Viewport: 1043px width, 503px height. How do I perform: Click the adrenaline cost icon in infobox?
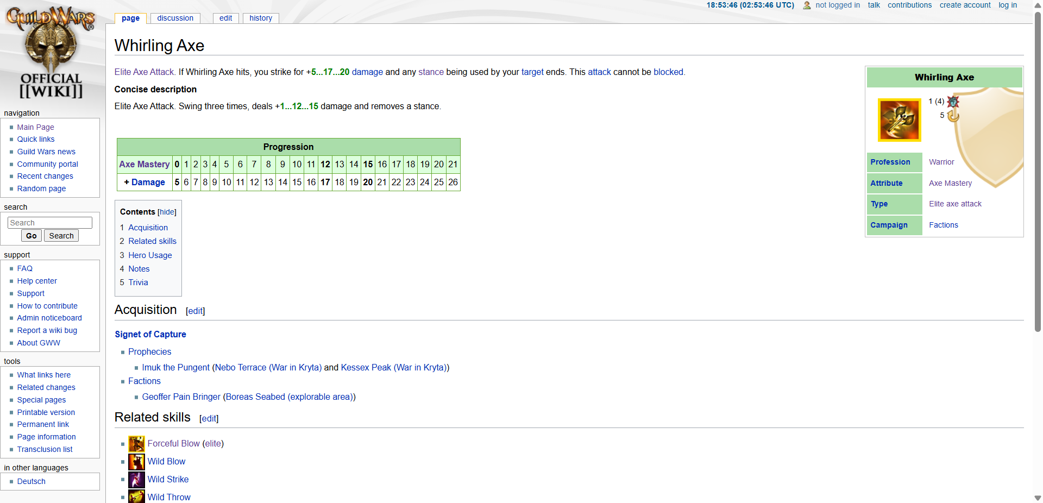(953, 102)
